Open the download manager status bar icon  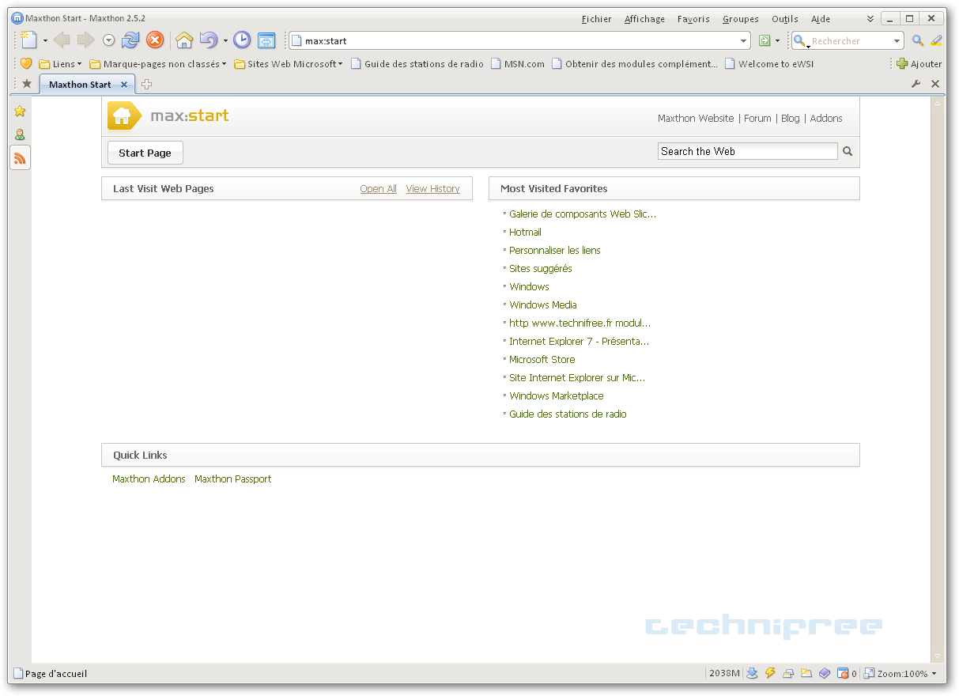752,673
